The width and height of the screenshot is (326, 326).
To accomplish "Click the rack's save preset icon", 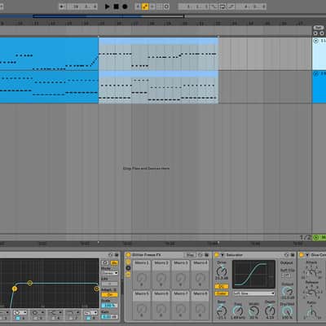I will click(x=206, y=255).
